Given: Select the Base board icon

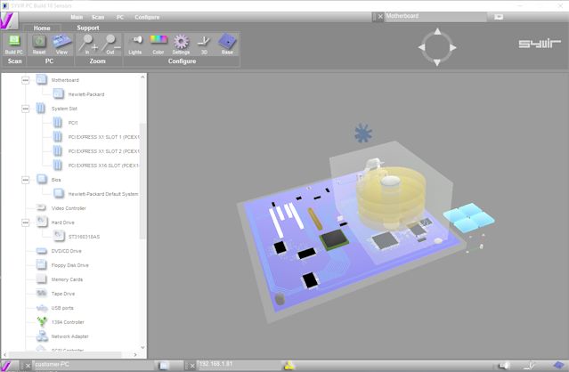Looking at the screenshot, I should [227, 44].
